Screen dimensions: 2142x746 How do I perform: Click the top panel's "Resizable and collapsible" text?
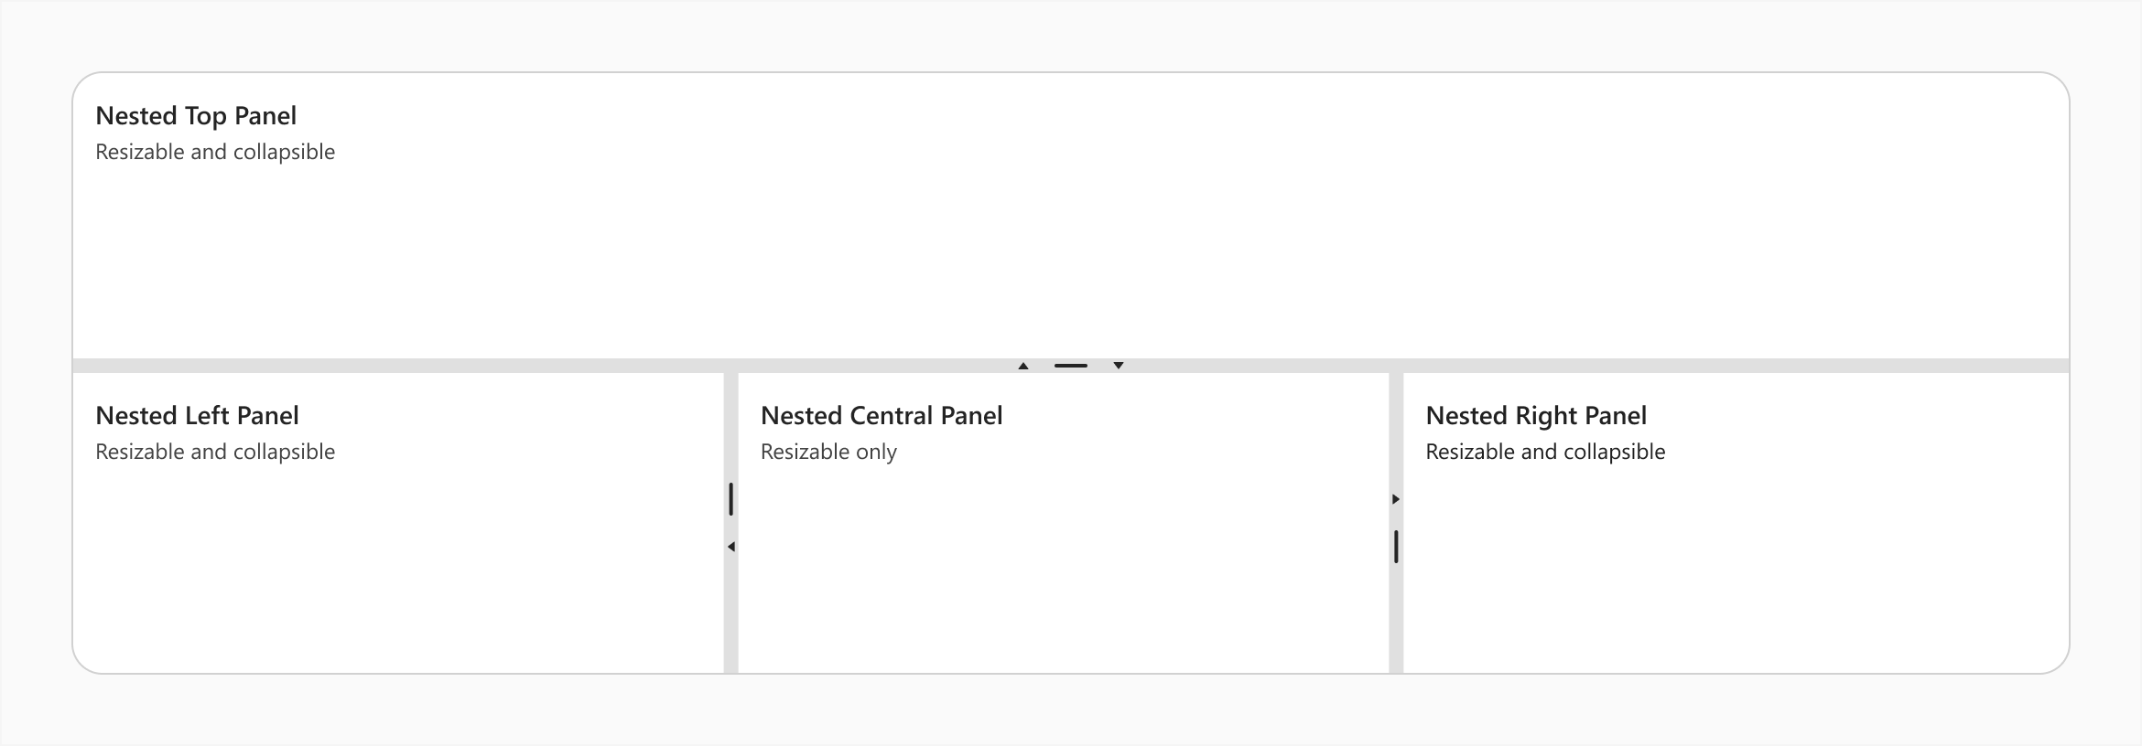(215, 152)
